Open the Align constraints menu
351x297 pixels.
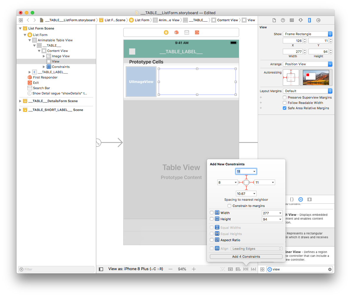pyautogui.click(x=238, y=269)
